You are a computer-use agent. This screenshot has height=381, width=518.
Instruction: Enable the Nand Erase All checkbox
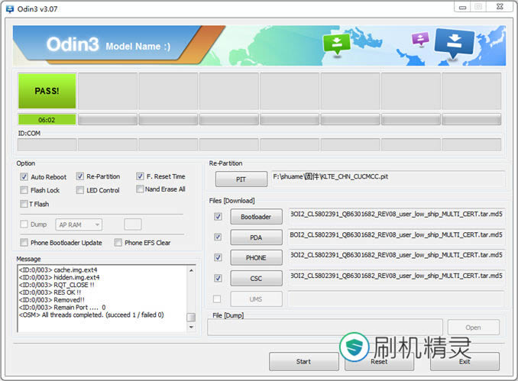(x=141, y=189)
